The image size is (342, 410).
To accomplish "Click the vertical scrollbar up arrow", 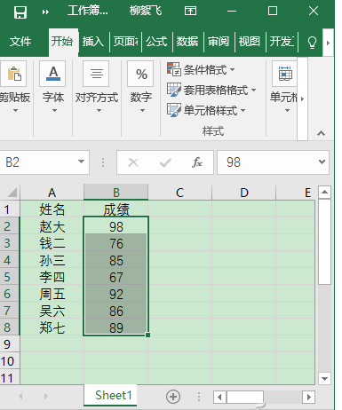I will coord(324,192).
